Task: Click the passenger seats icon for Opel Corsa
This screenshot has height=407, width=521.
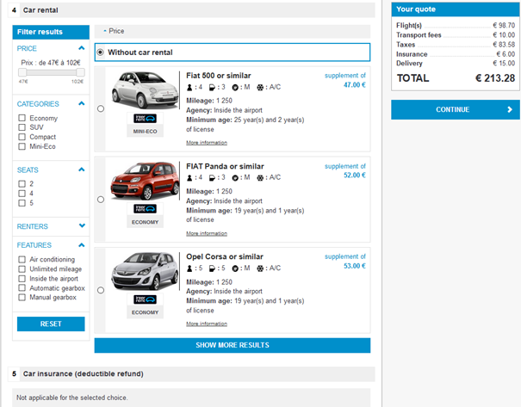Action: click(x=189, y=268)
